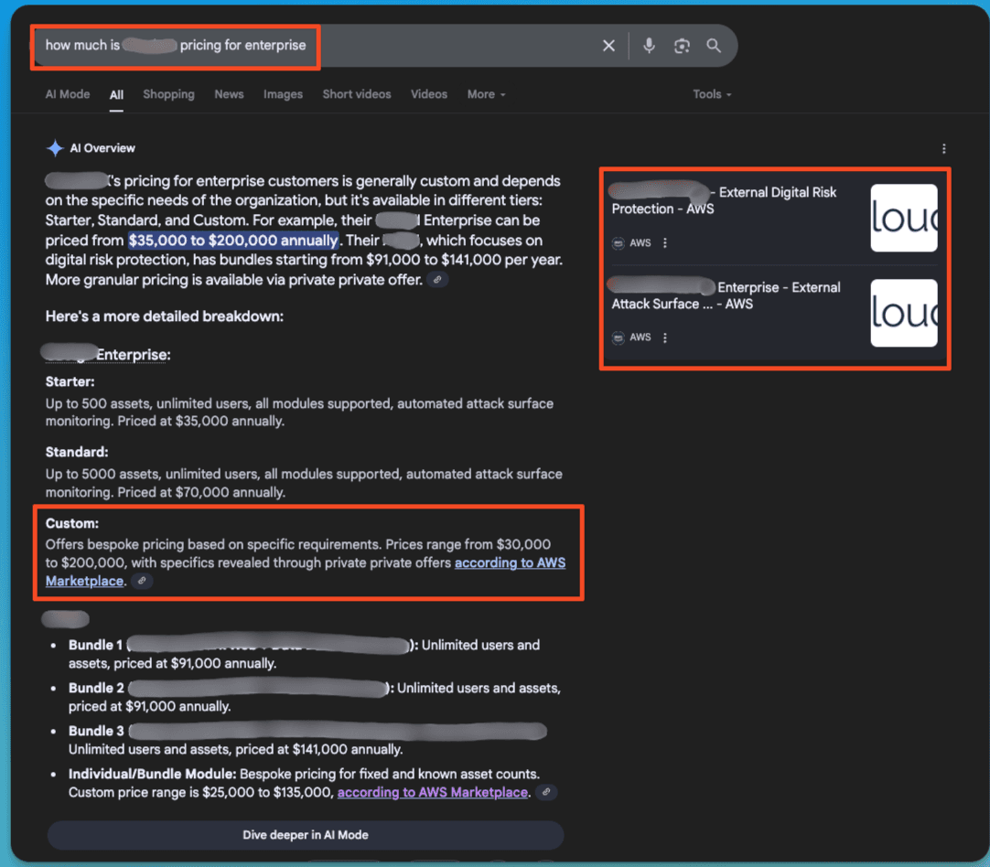Image resolution: width=990 pixels, height=867 pixels.
Task: Switch to the AI Mode tab
Action: coord(68,94)
